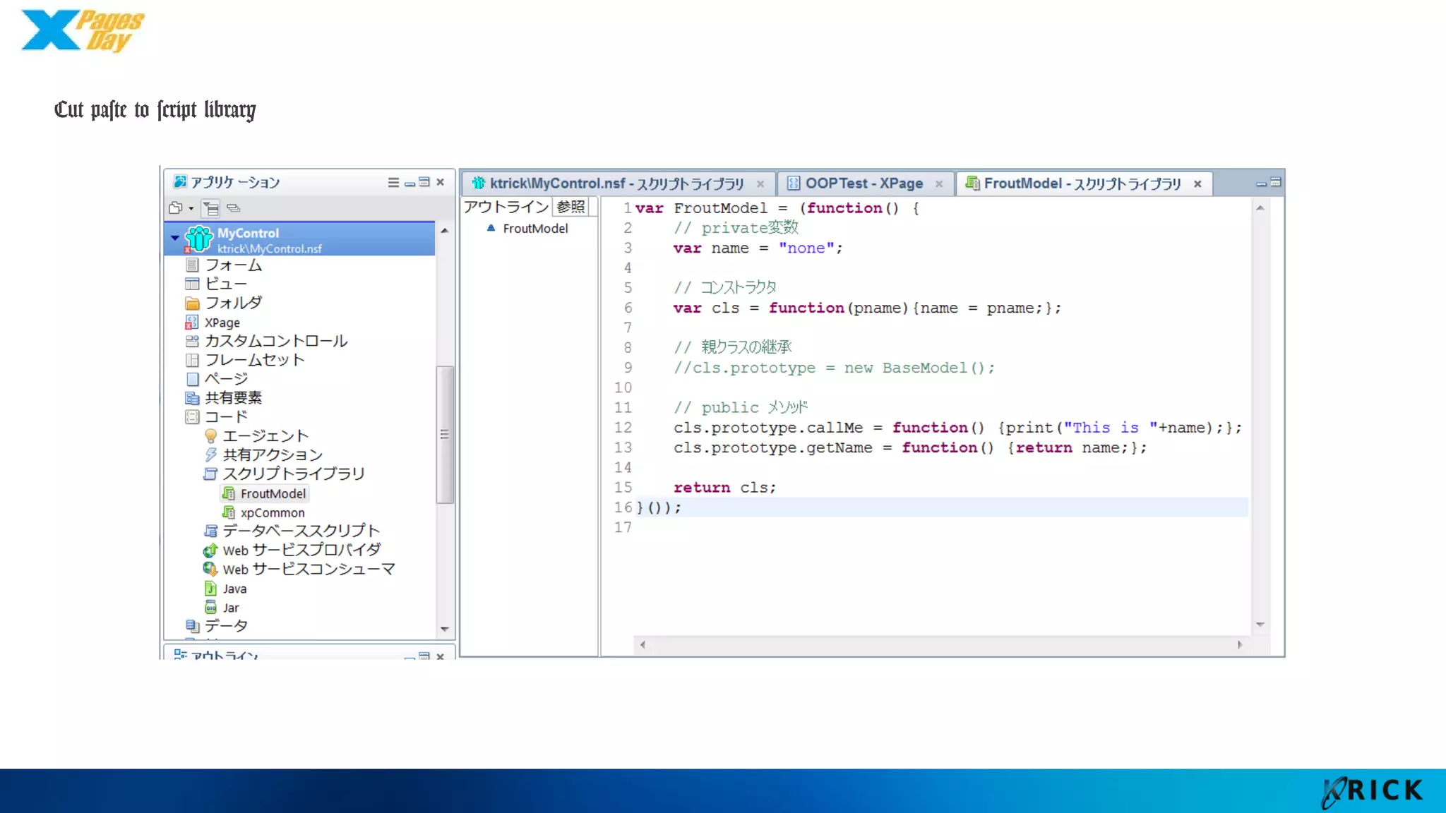
Task: Select xpCommon script library
Action: tap(272, 513)
